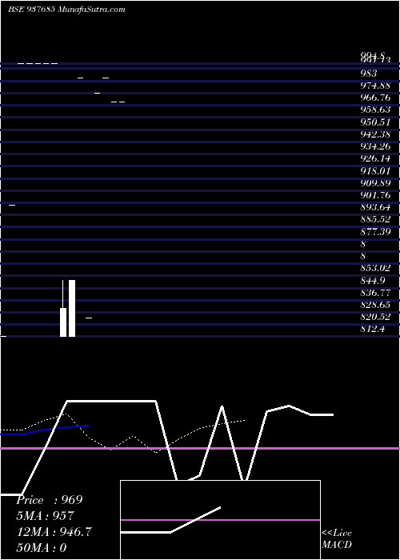Viewport: 400px width, 560px height.
Task: Click the 909.89 price axis label
Action: pos(375,183)
